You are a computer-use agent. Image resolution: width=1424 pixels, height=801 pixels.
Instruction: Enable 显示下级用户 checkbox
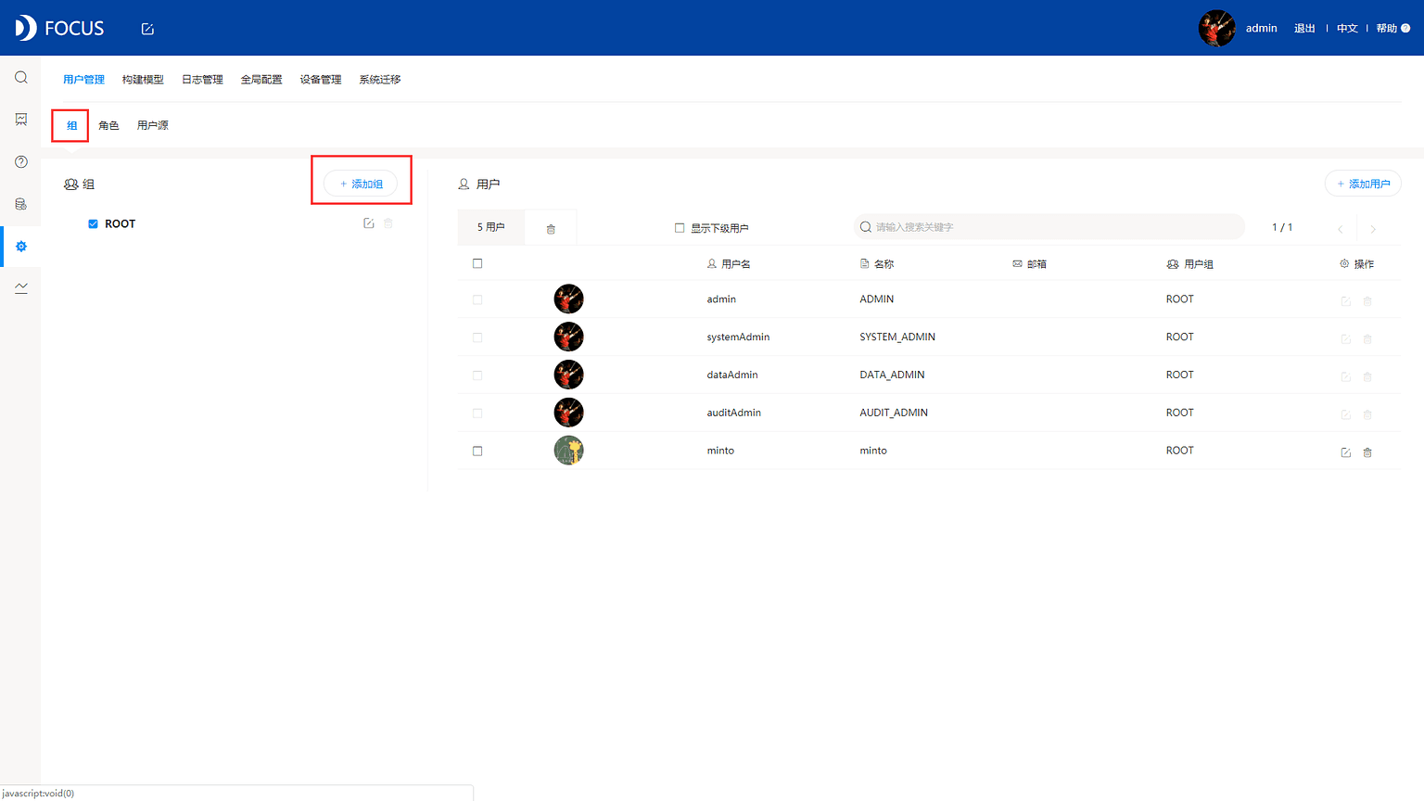coord(680,227)
